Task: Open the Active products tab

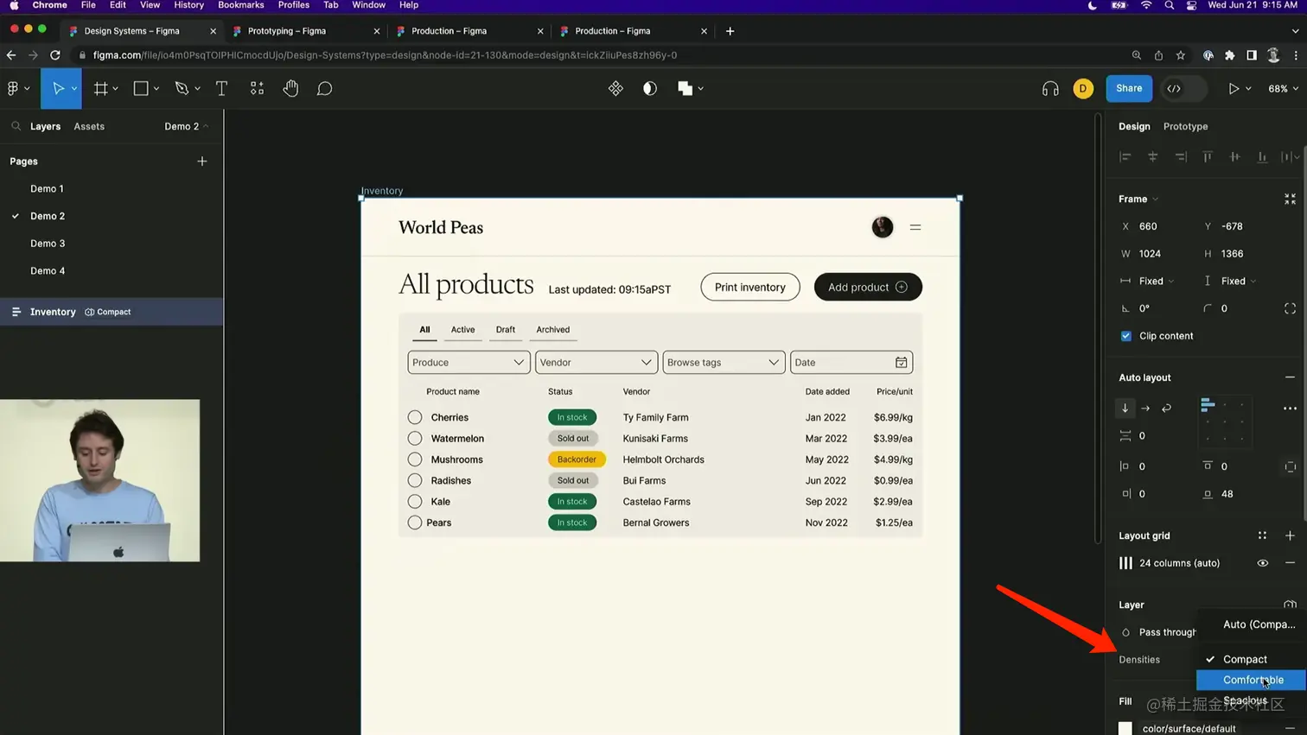Action: click(462, 330)
